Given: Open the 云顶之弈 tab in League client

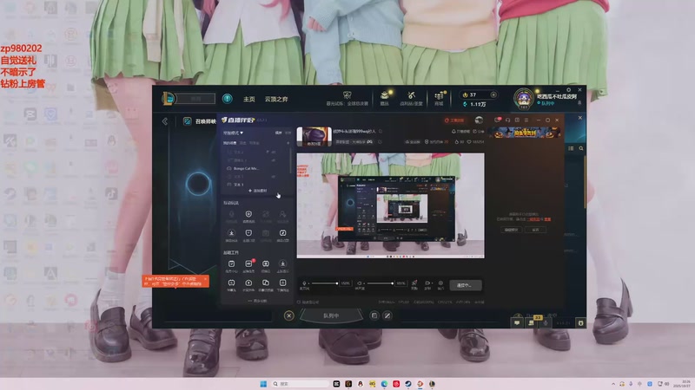Looking at the screenshot, I should click(x=276, y=99).
